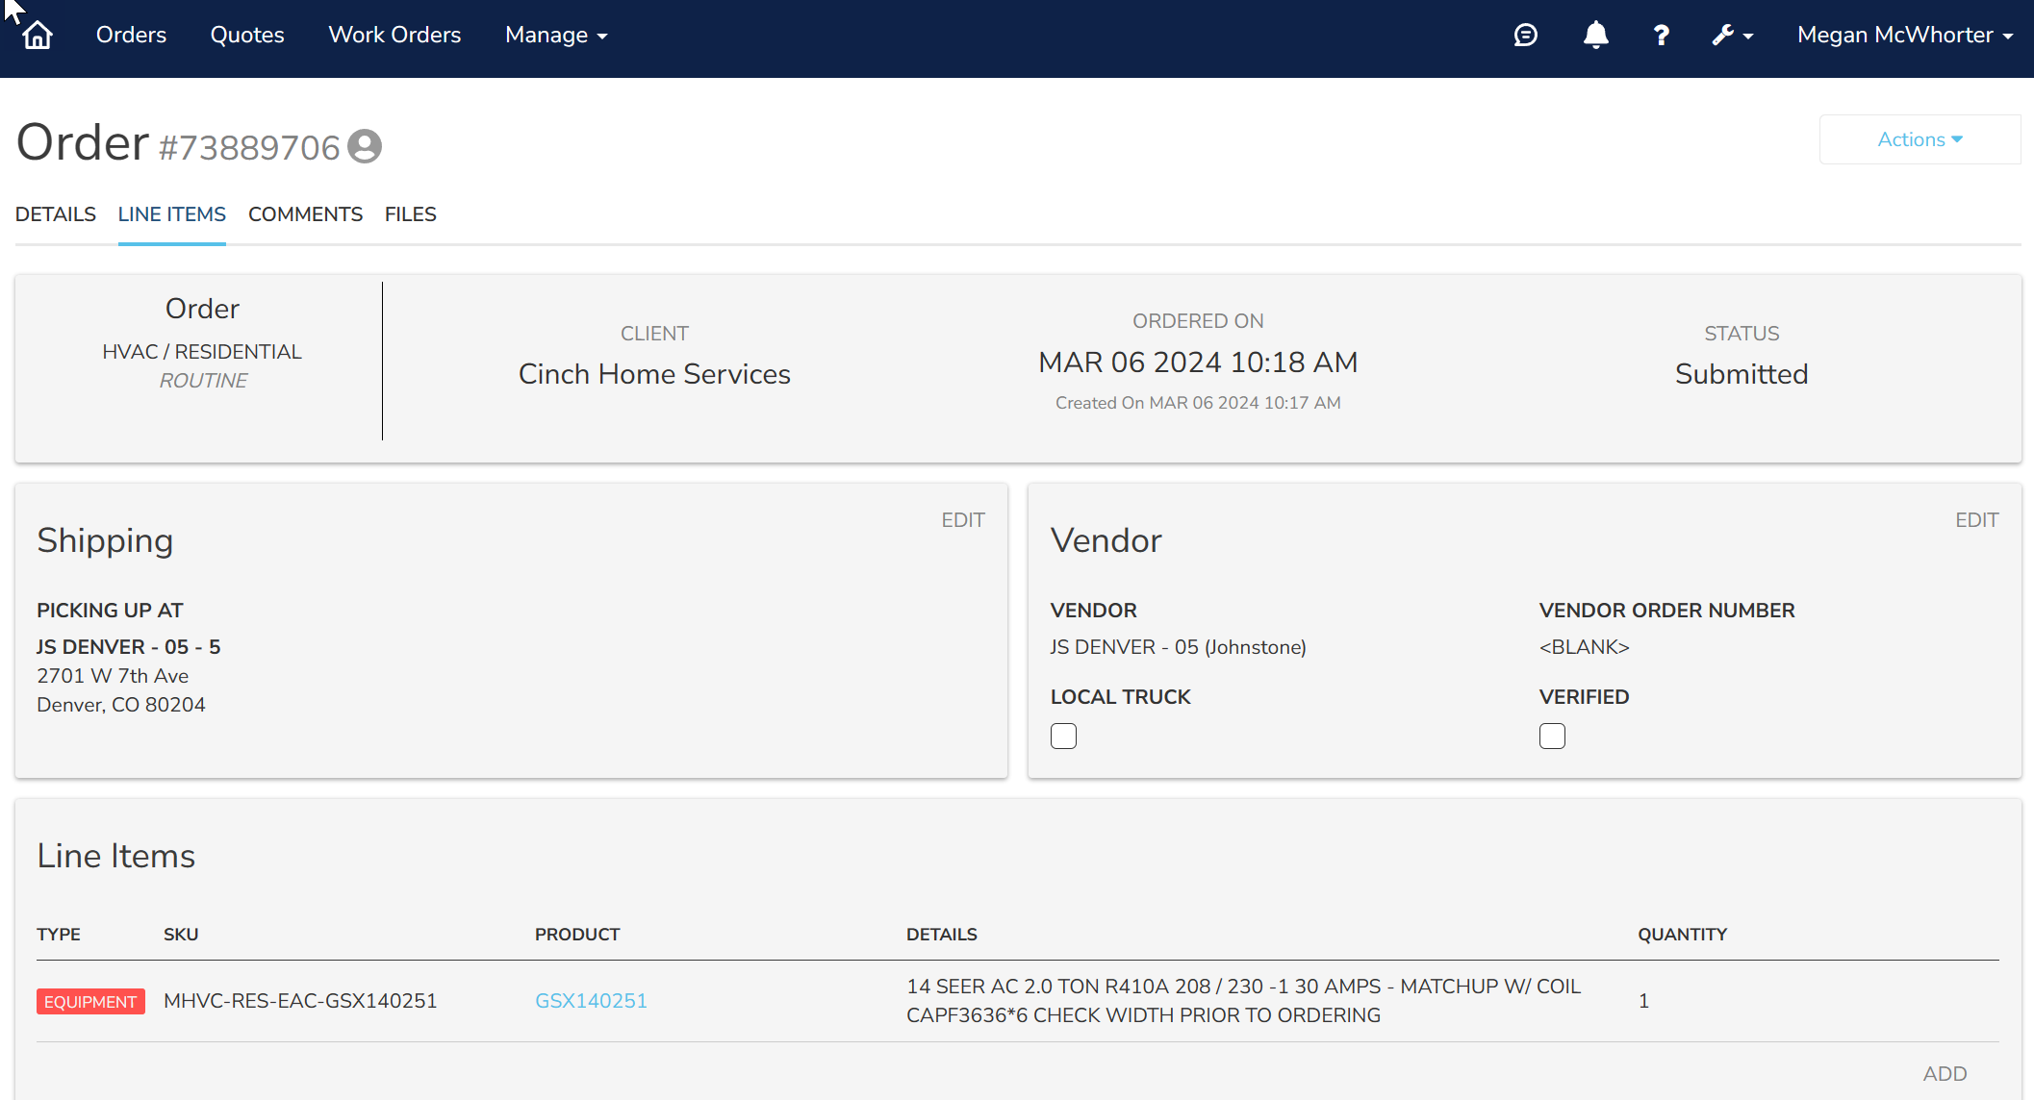Open the chat messages icon
This screenshot has width=2034, height=1100.
pyautogui.click(x=1525, y=36)
